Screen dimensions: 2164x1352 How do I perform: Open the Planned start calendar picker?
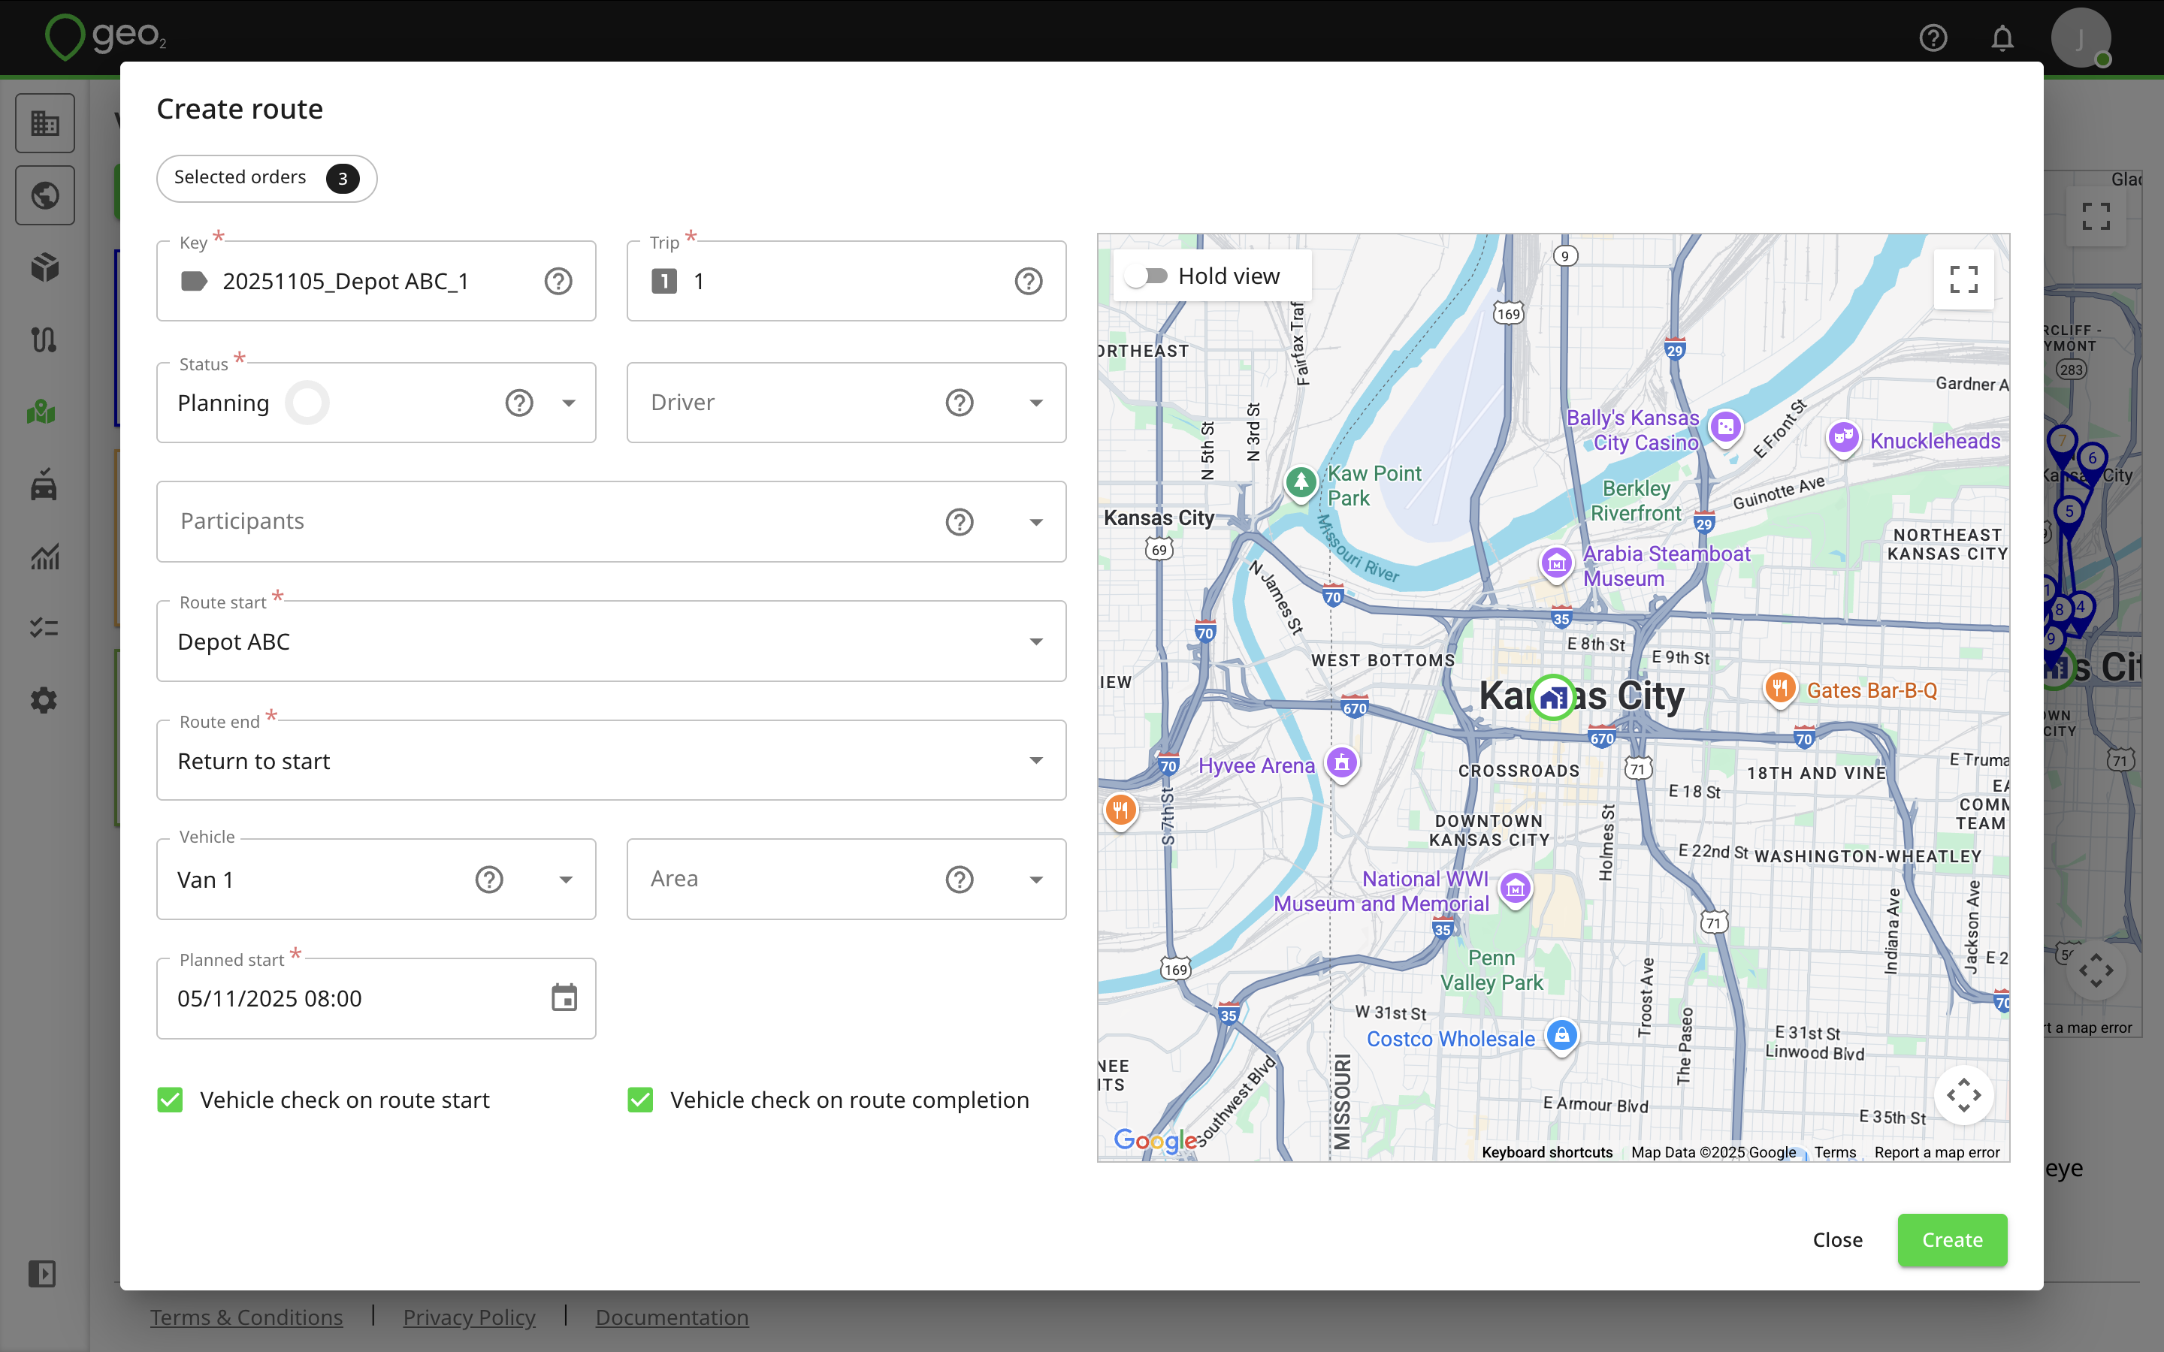click(x=564, y=998)
